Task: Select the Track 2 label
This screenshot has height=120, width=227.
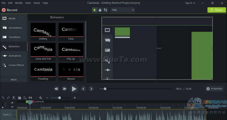Action: coord(7,115)
